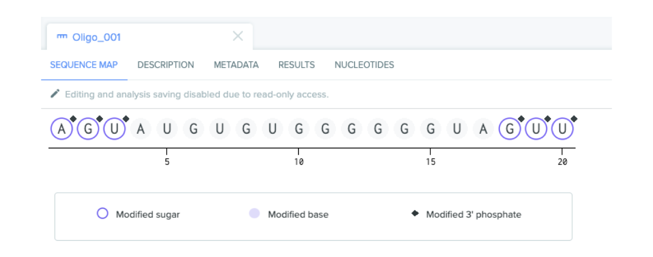Screen dimensions: 653x257
Task: Click the Oligo_001 tab title
Action: [x=96, y=37]
